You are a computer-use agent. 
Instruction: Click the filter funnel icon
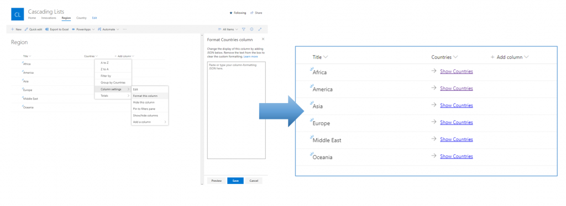click(x=244, y=30)
